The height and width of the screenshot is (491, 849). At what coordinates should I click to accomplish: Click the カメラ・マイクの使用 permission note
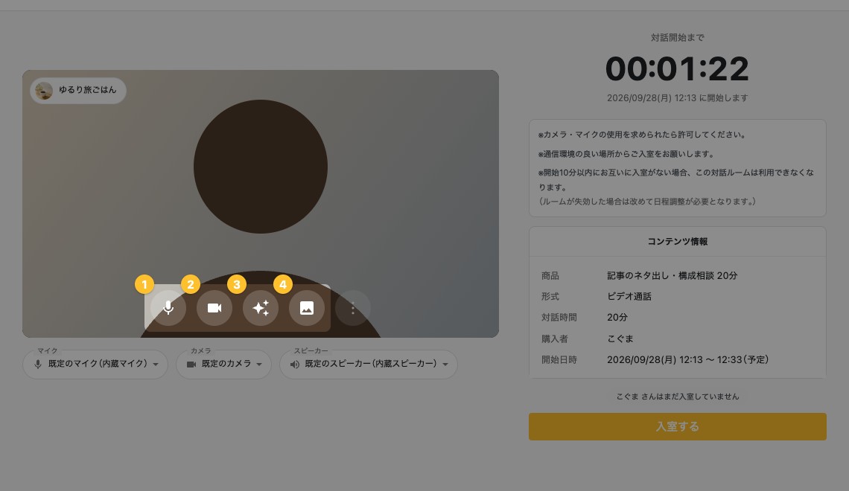tap(642, 135)
